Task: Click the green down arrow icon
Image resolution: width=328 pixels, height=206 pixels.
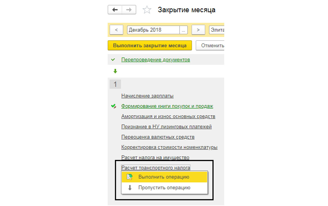Action: point(115,71)
